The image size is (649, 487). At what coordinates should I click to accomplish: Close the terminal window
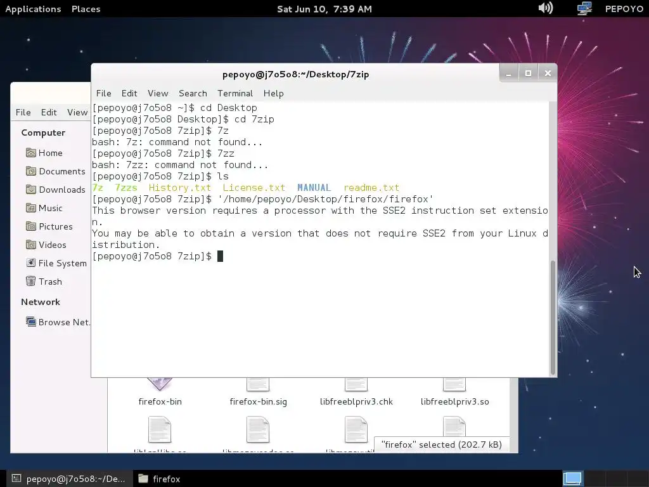click(548, 74)
